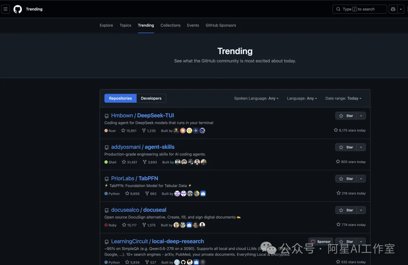This screenshot has height=265, width=408.
Task: Open the GitHub Sponsors tab
Action: tap(221, 25)
